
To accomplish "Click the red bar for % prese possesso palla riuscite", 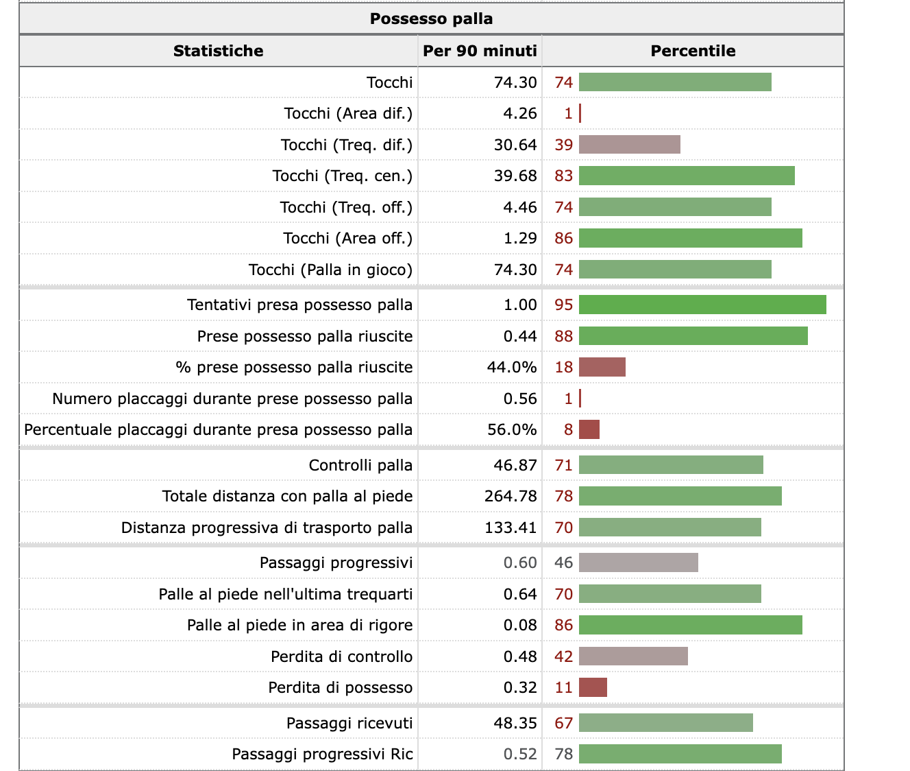I will pyautogui.click(x=602, y=367).
